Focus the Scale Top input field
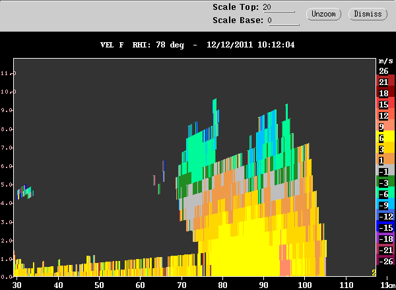396x290 pixels. [x=279, y=7]
